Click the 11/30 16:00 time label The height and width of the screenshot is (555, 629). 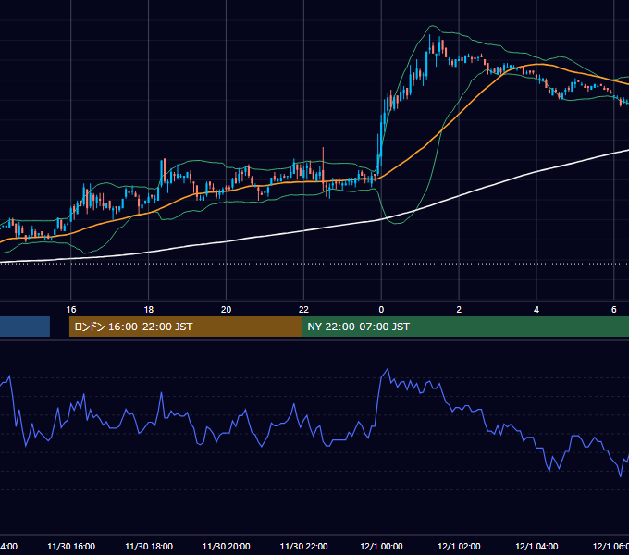click(x=71, y=546)
